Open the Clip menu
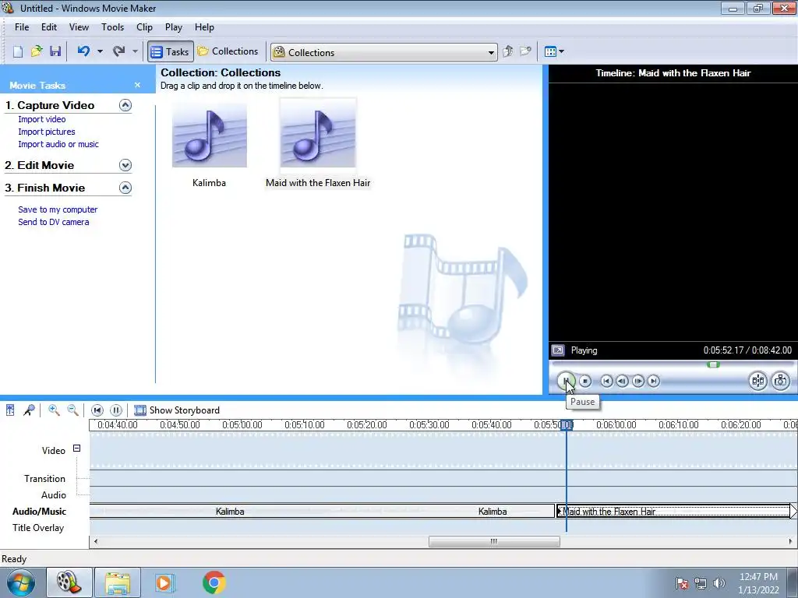 [144, 27]
